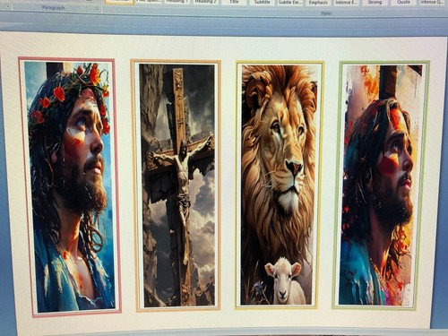Screen dimensions: 448x336
Task: Apply the Strong style
Action: (375, 3)
